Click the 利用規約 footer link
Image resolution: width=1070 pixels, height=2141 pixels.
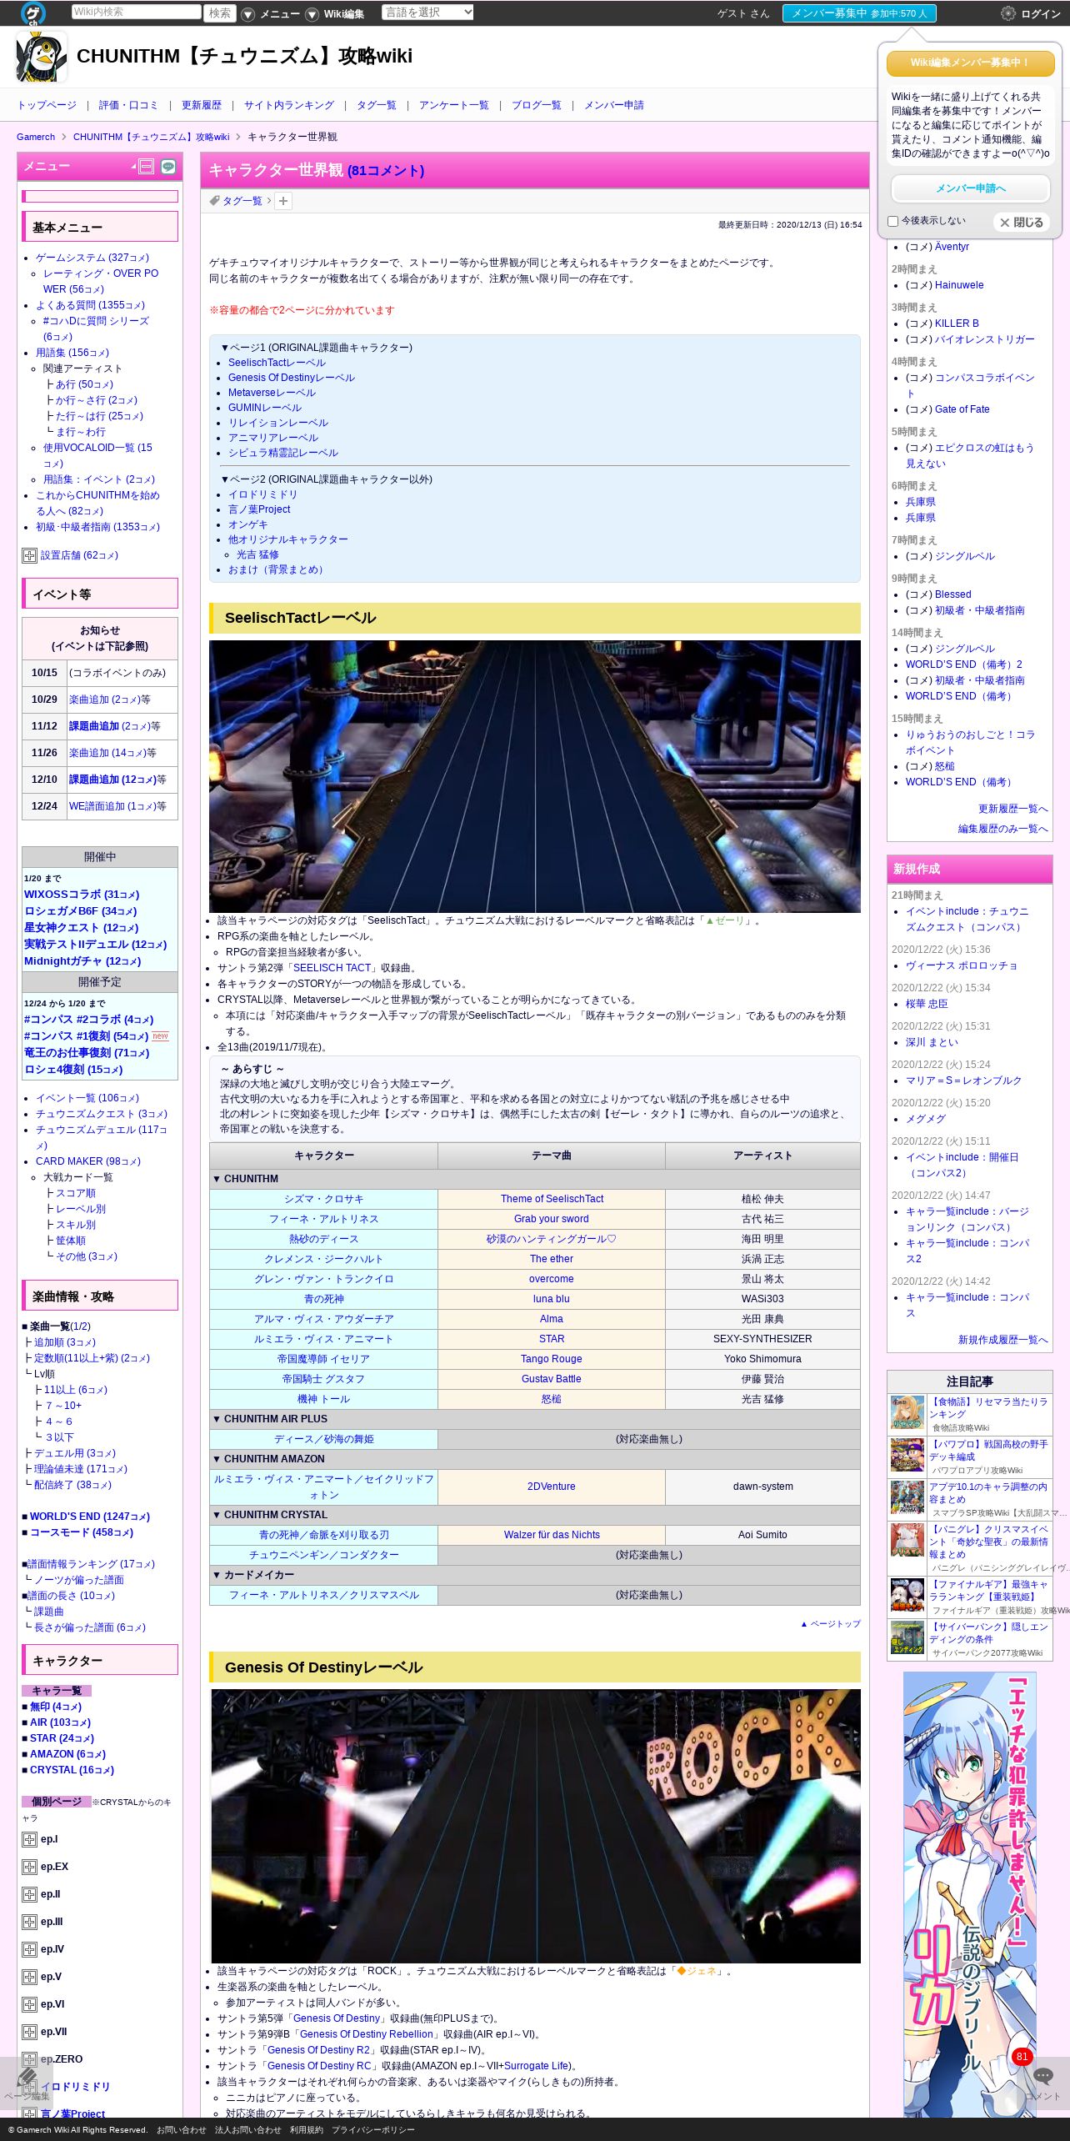tap(306, 2129)
